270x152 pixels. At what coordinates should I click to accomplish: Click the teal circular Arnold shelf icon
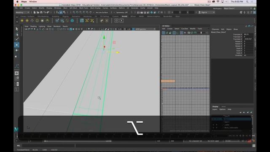point(72,21)
